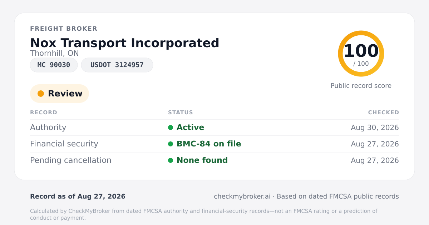Click the Thornhill, ON location text

point(54,53)
